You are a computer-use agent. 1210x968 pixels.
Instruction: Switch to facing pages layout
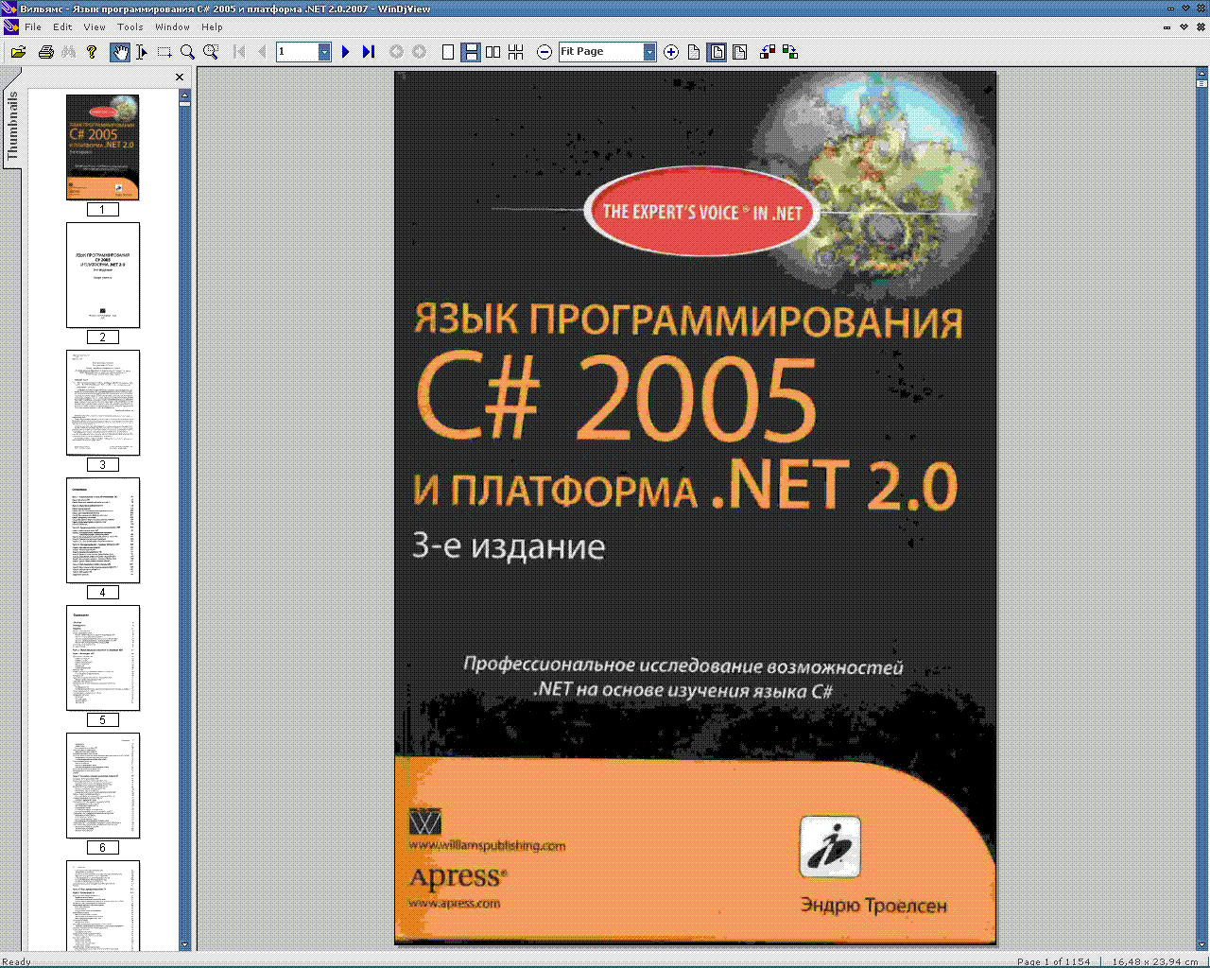[493, 52]
